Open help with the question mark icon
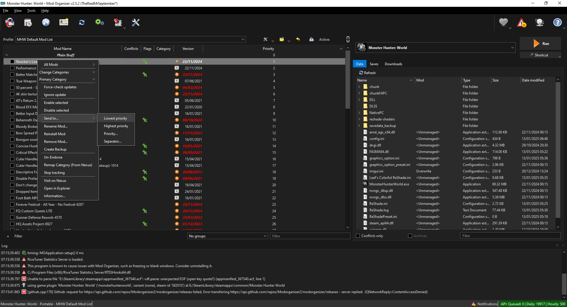Image resolution: width=567 pixels, height=307 pixels. 558,22
